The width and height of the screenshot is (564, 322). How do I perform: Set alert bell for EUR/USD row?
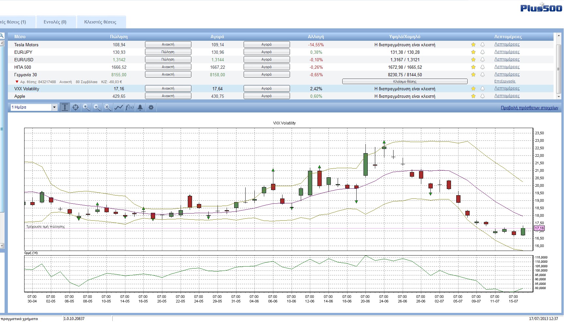pos(482,60)
